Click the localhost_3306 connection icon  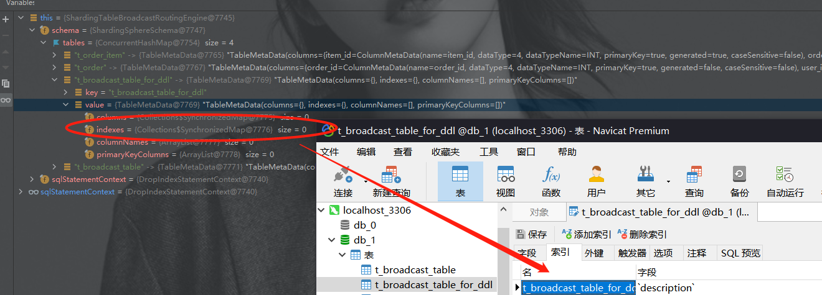pos(334,210)
